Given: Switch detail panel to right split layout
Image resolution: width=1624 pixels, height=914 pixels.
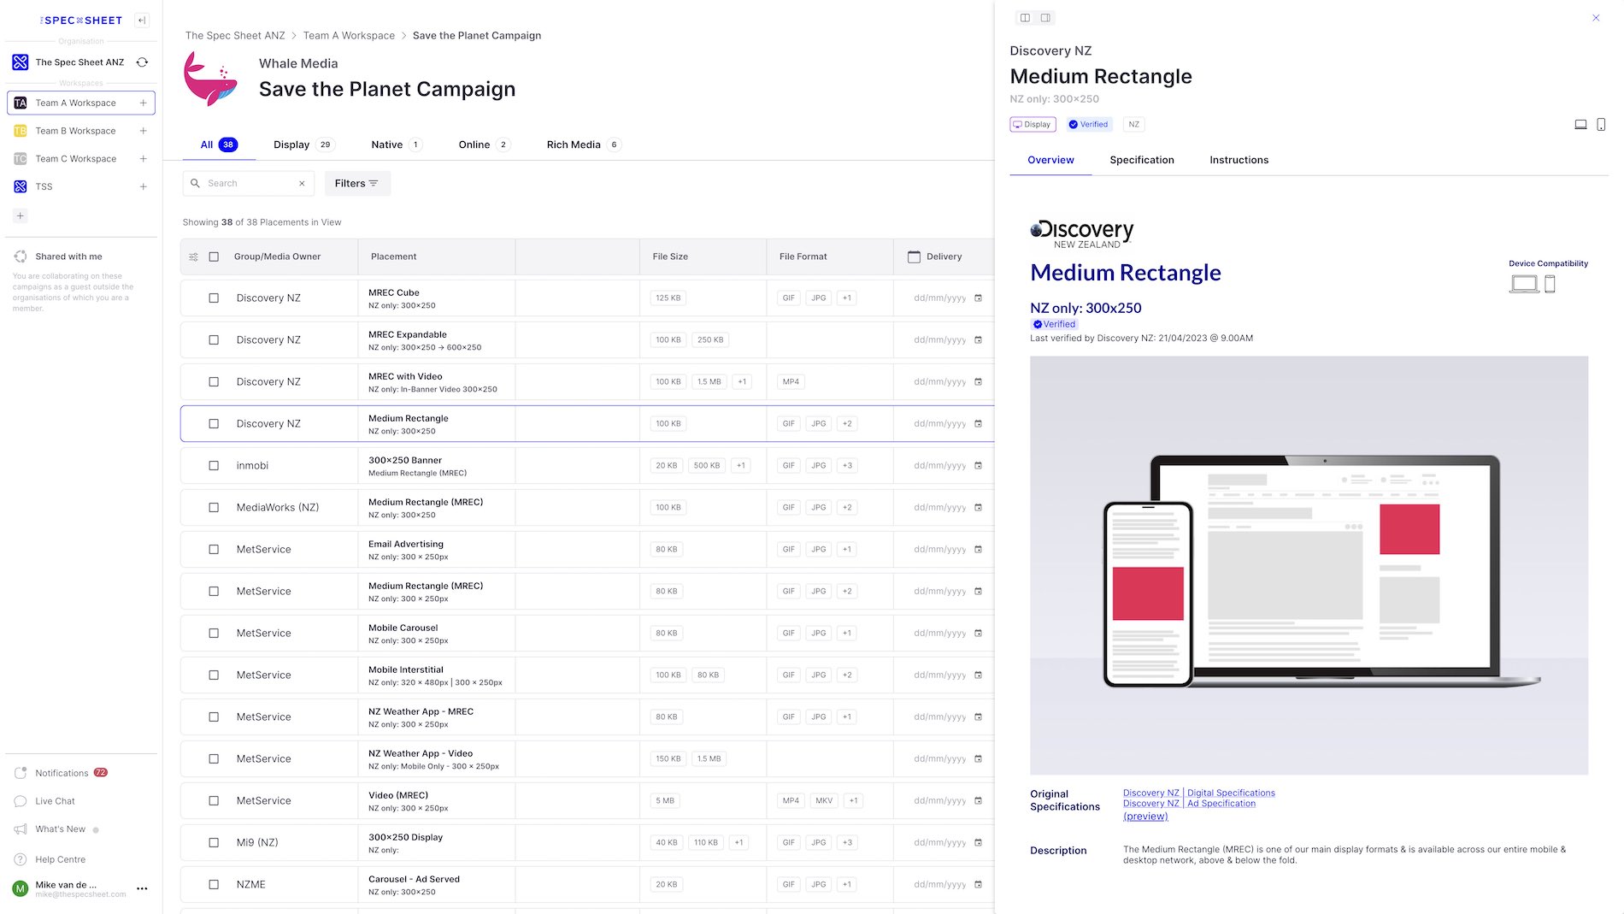Looking at the screenshot, I should click(1045, 18).
